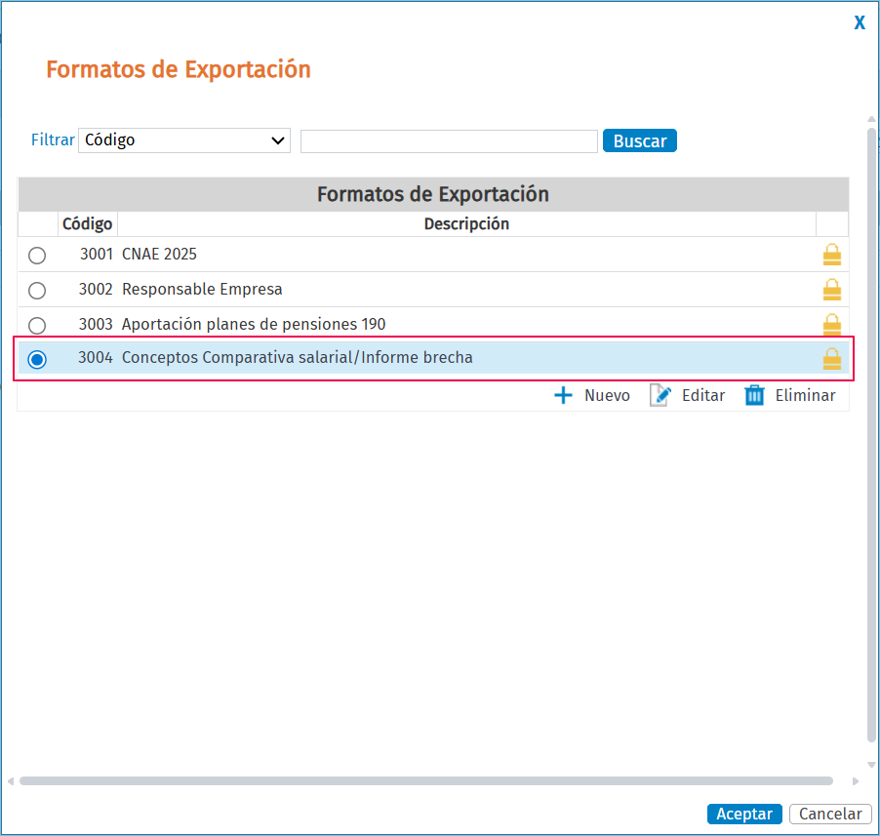
Task: Confirm with the Aceptar button
Action: pyautogui.click(x=744, y=814)
